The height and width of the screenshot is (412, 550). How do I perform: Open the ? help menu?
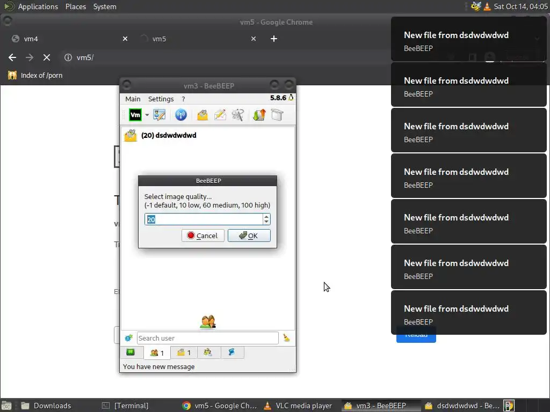(183, 99)
